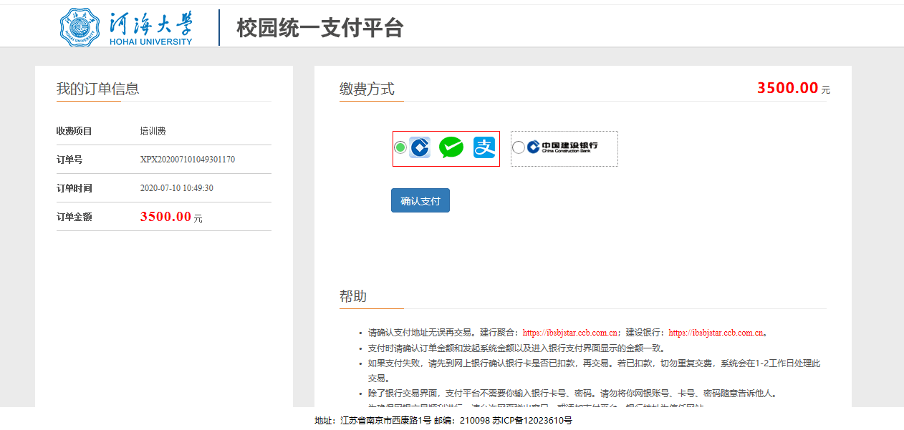Screen dimensions: 904x430
Task: Click the WeChat Pay green icon
Action: (451, 148)
